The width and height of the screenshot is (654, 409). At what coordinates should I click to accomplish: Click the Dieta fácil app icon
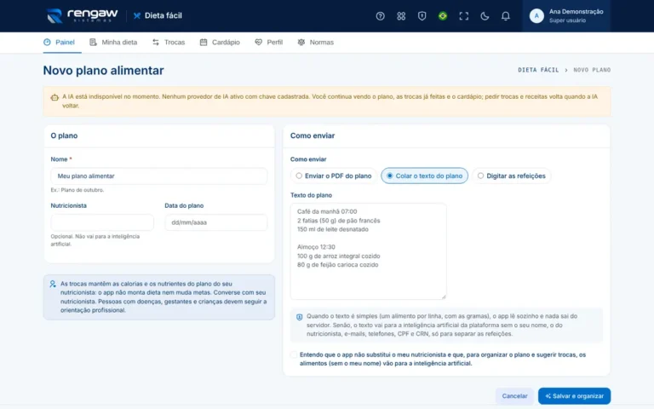(x=137, y=16)
